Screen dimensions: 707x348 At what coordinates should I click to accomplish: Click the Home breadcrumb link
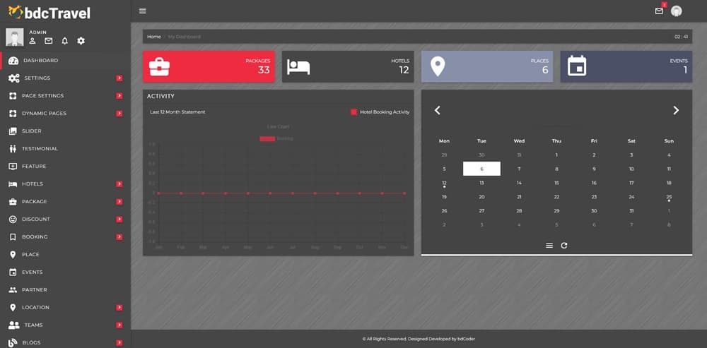(153, 37)
